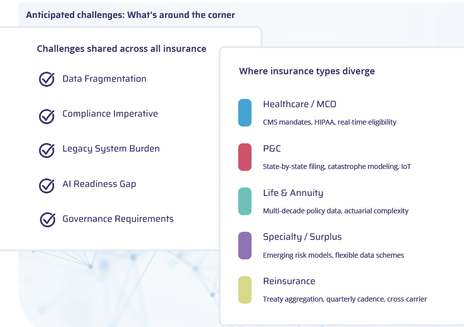Click the Compliance Imperative label
This screenshot has height=327, width=464.
point(110,114)
